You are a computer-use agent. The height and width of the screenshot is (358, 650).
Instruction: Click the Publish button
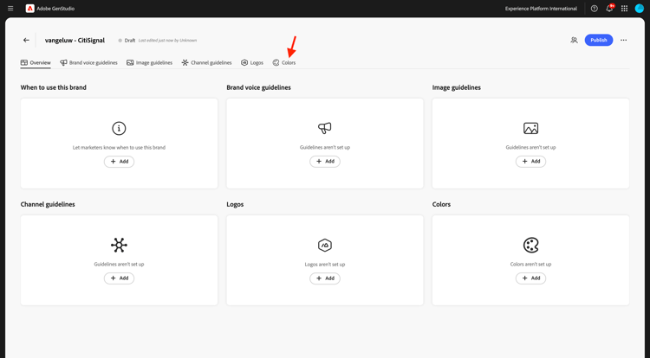pyautogui.click(x=599, y=40)
